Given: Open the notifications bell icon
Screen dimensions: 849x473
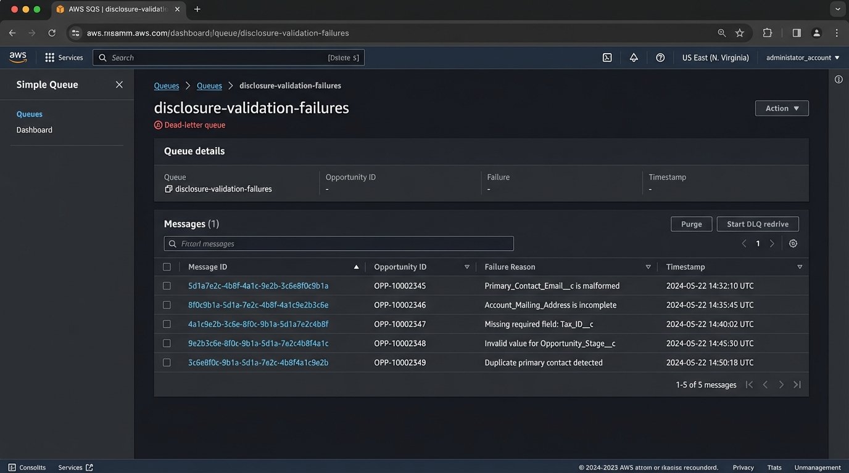Looking at the screenshot, I should click(634, 57).
